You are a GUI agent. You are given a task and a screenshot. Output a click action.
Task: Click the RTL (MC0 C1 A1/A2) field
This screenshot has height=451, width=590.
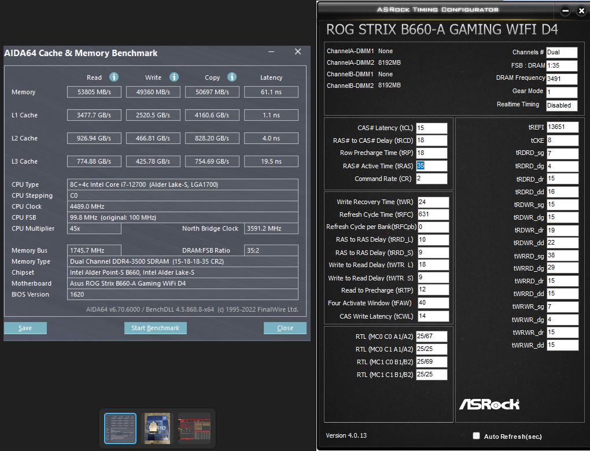(x=432, y=349)
